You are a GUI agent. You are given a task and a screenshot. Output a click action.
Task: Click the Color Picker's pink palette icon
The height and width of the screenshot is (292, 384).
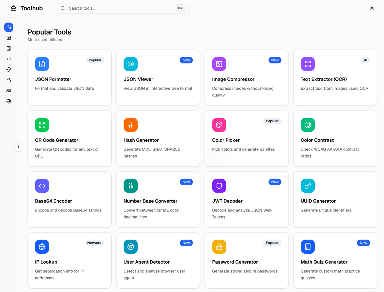point(219,125)
